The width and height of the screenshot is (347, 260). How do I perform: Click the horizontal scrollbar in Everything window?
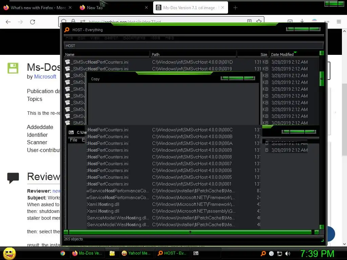[190, 232]
